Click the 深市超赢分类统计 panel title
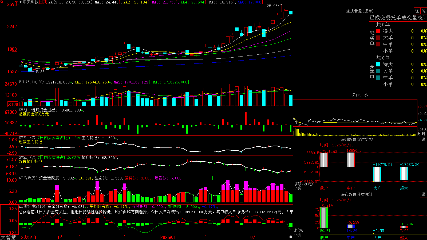This screenshot has height=240, width=427. [357, 194]
